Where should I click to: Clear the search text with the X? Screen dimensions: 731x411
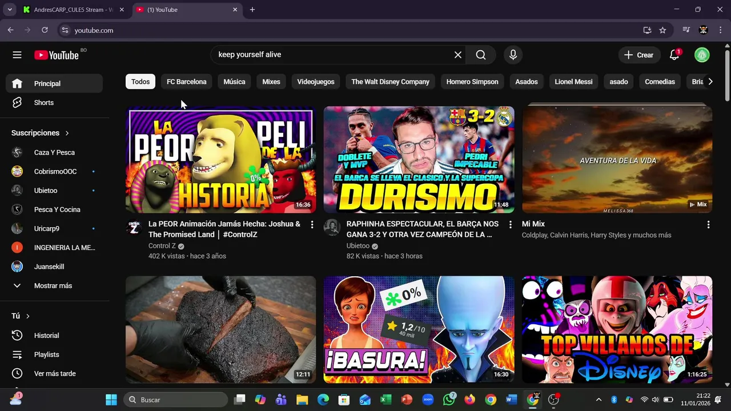(x=458, y=55)
